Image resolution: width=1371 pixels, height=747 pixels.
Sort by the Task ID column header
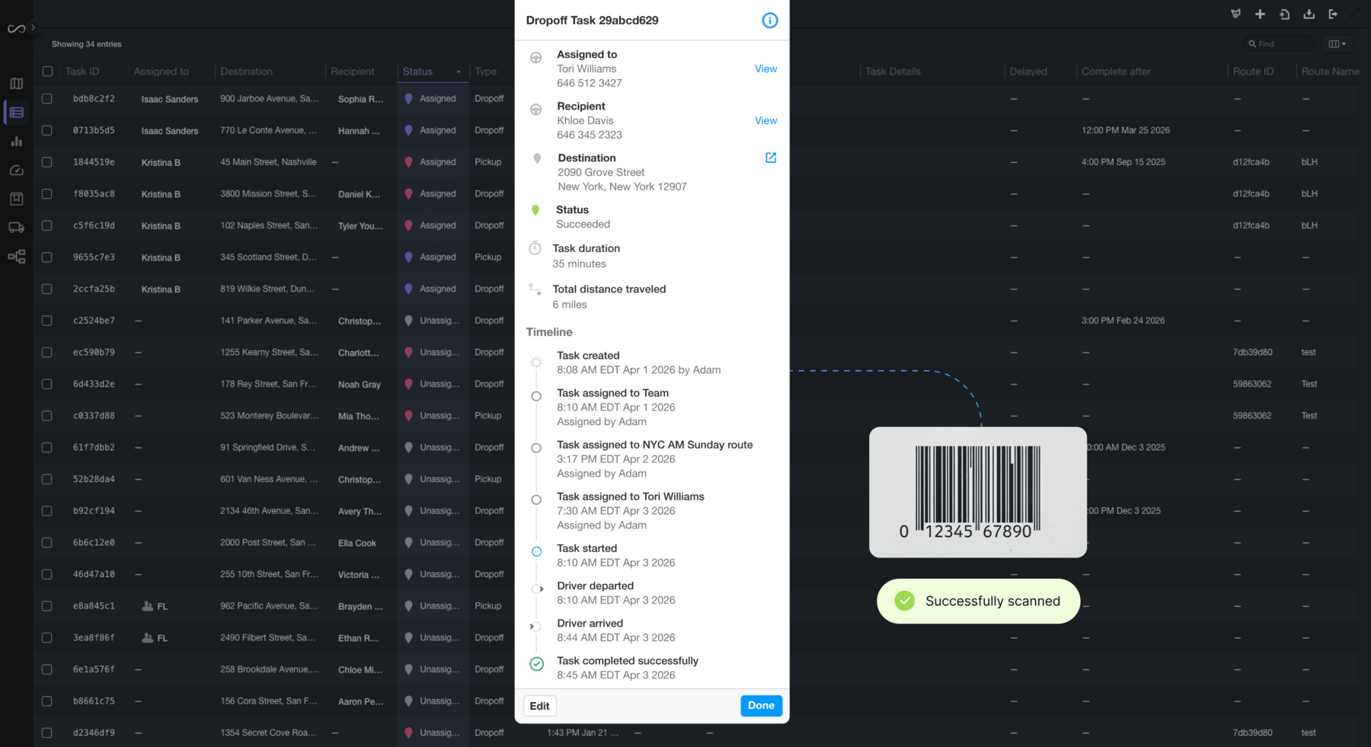[x=82, y=72]
